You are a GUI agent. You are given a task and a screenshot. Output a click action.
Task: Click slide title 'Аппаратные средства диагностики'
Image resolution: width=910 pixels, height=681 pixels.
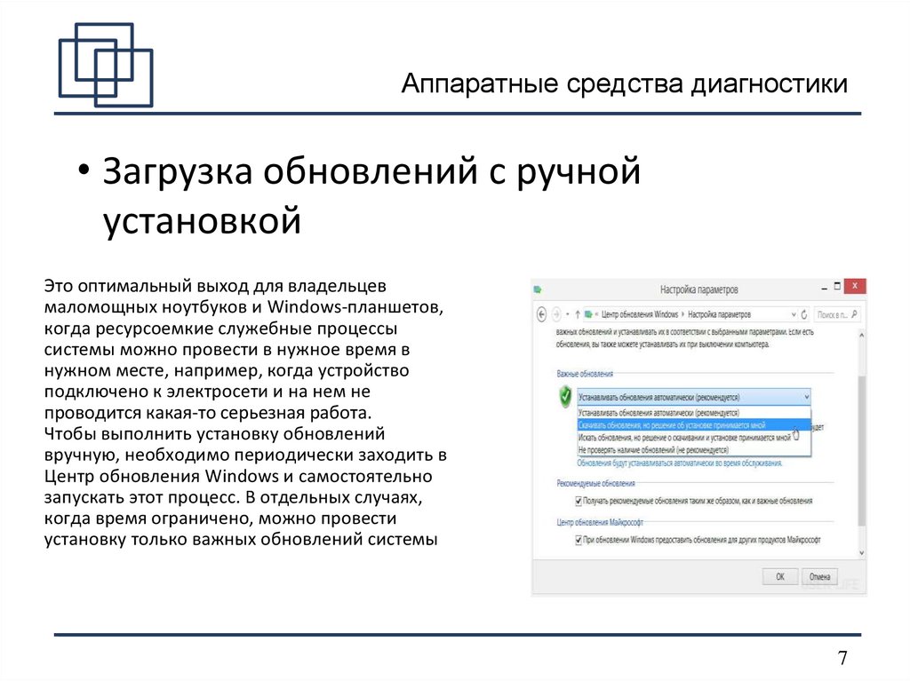(x=625, y=83)
